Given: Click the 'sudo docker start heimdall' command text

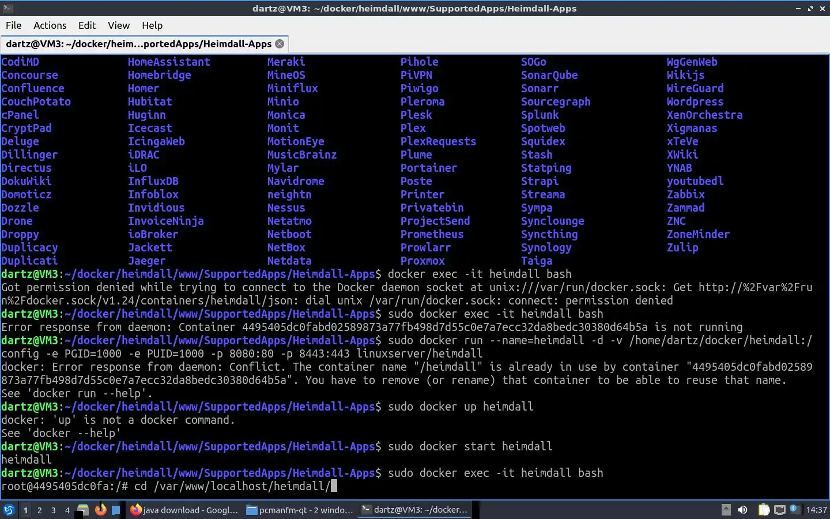Looking at the screenshot, I should tap(470, 446).
